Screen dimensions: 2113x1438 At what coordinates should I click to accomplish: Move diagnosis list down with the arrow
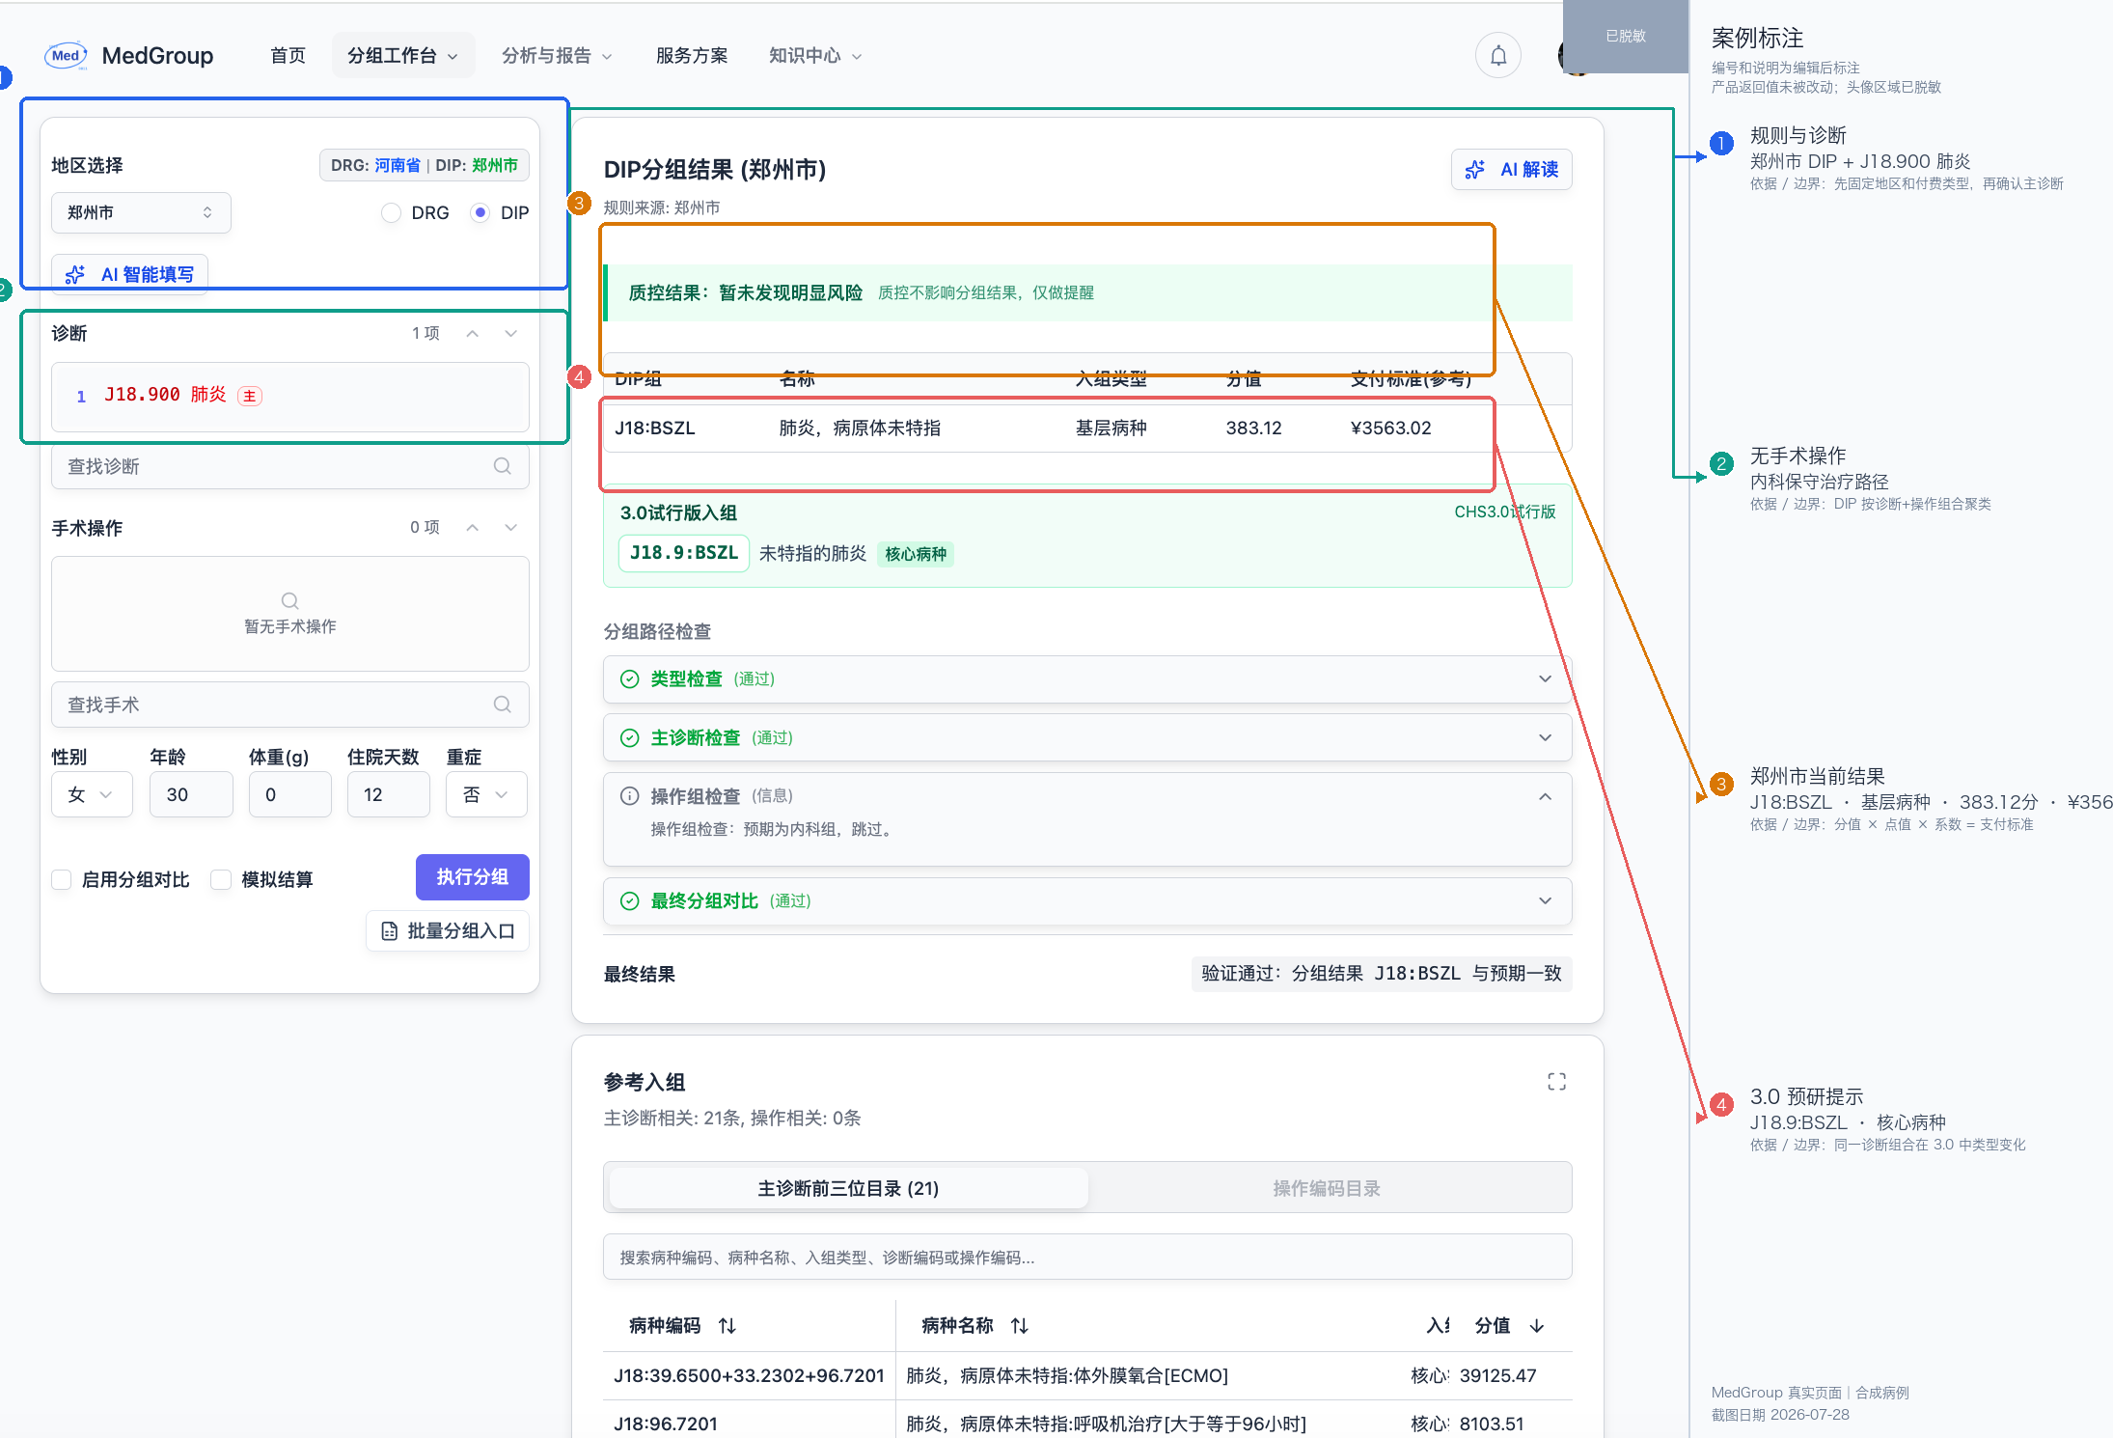click(x=511, y=334)
